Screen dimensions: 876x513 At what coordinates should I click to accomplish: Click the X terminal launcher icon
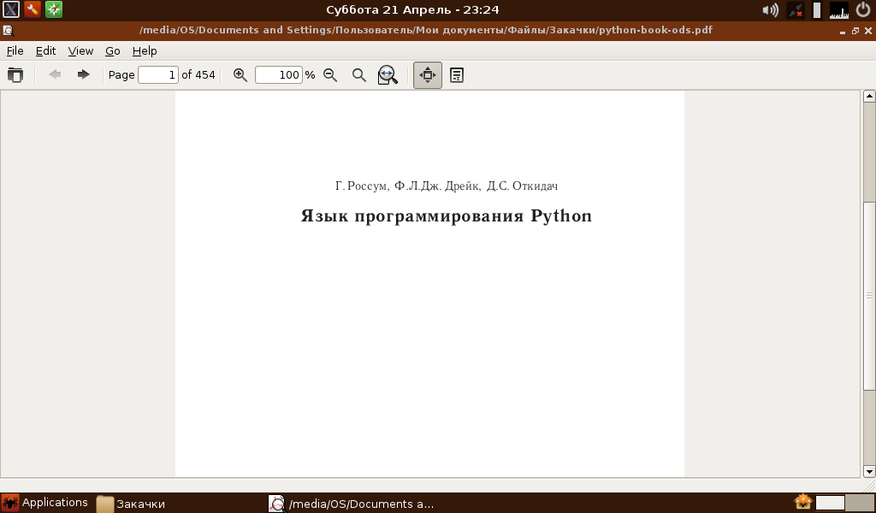(10, 9)
